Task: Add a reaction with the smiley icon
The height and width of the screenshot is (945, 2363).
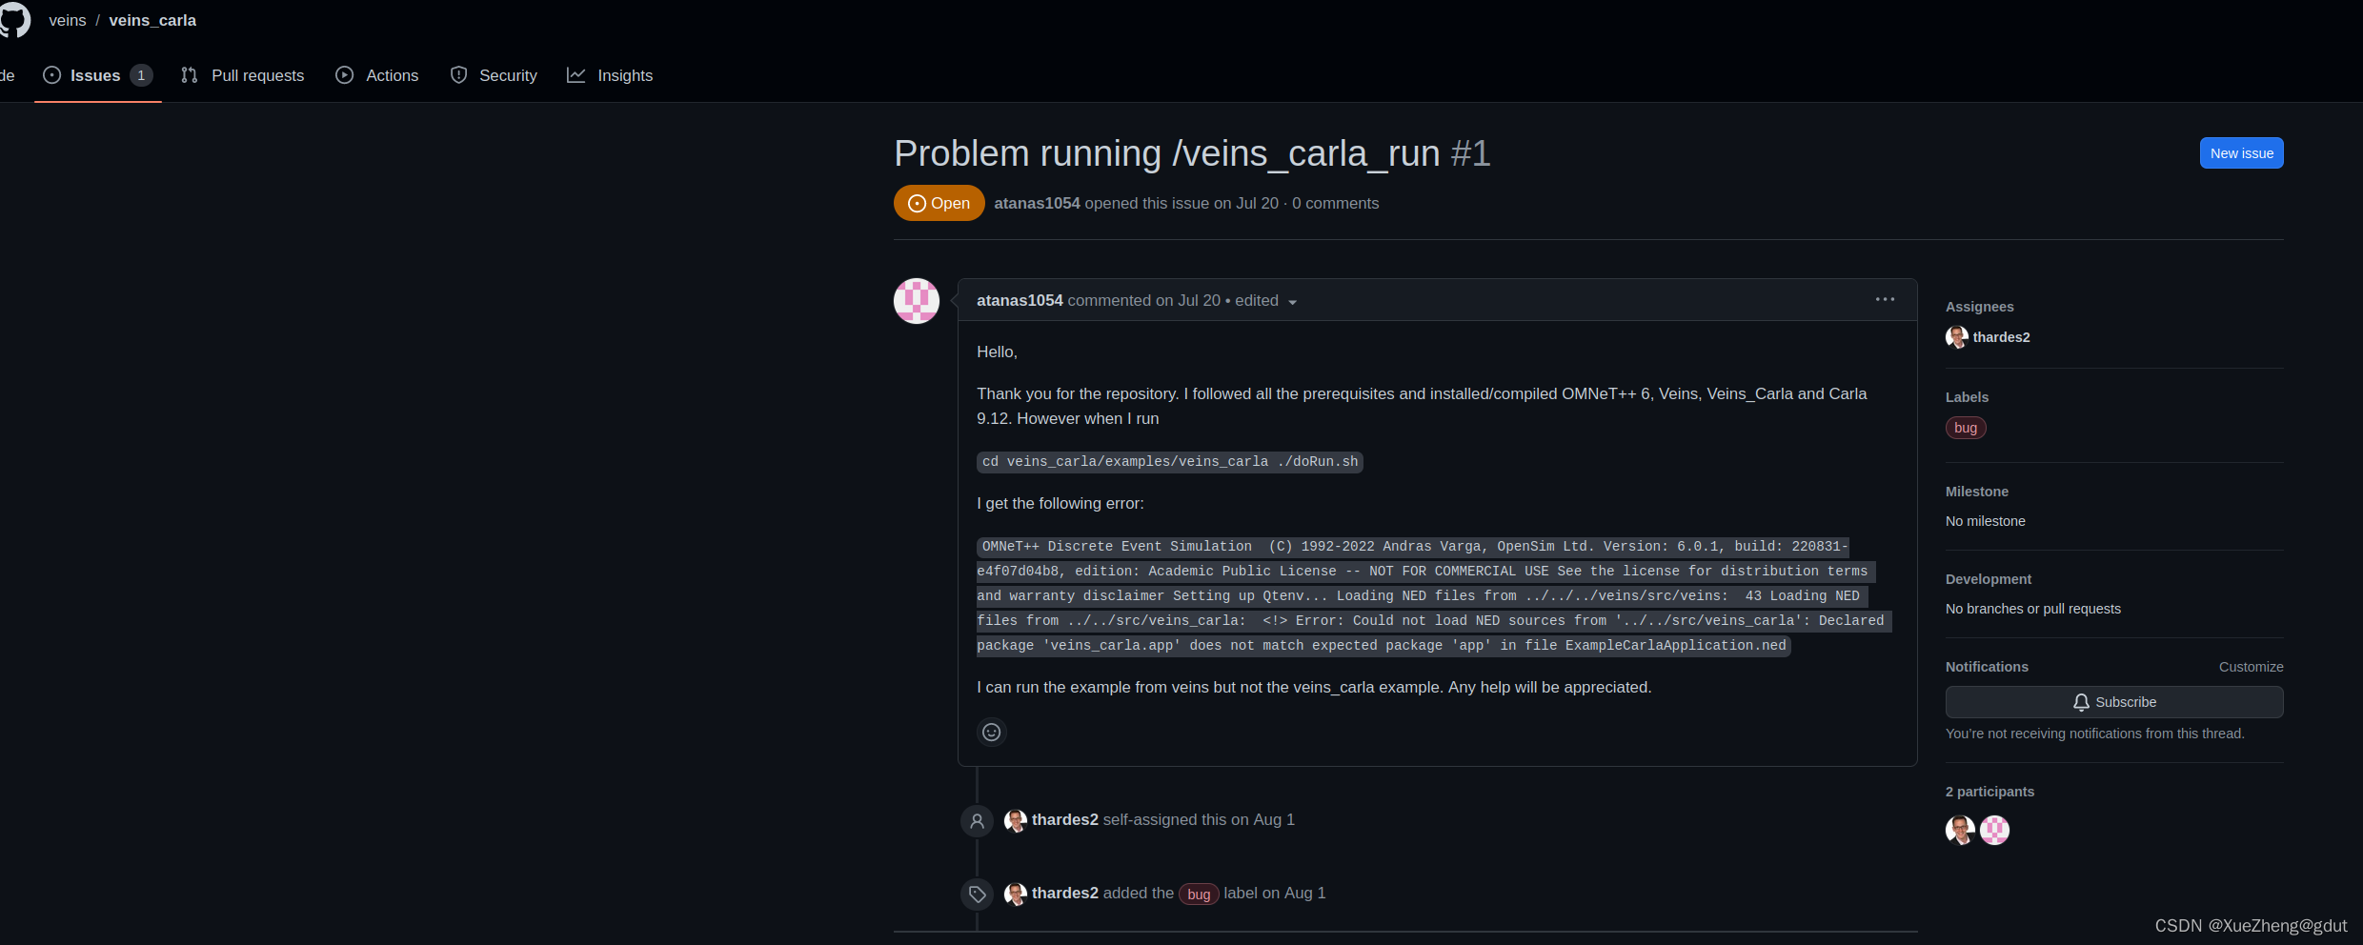Action: coord(992,732)
